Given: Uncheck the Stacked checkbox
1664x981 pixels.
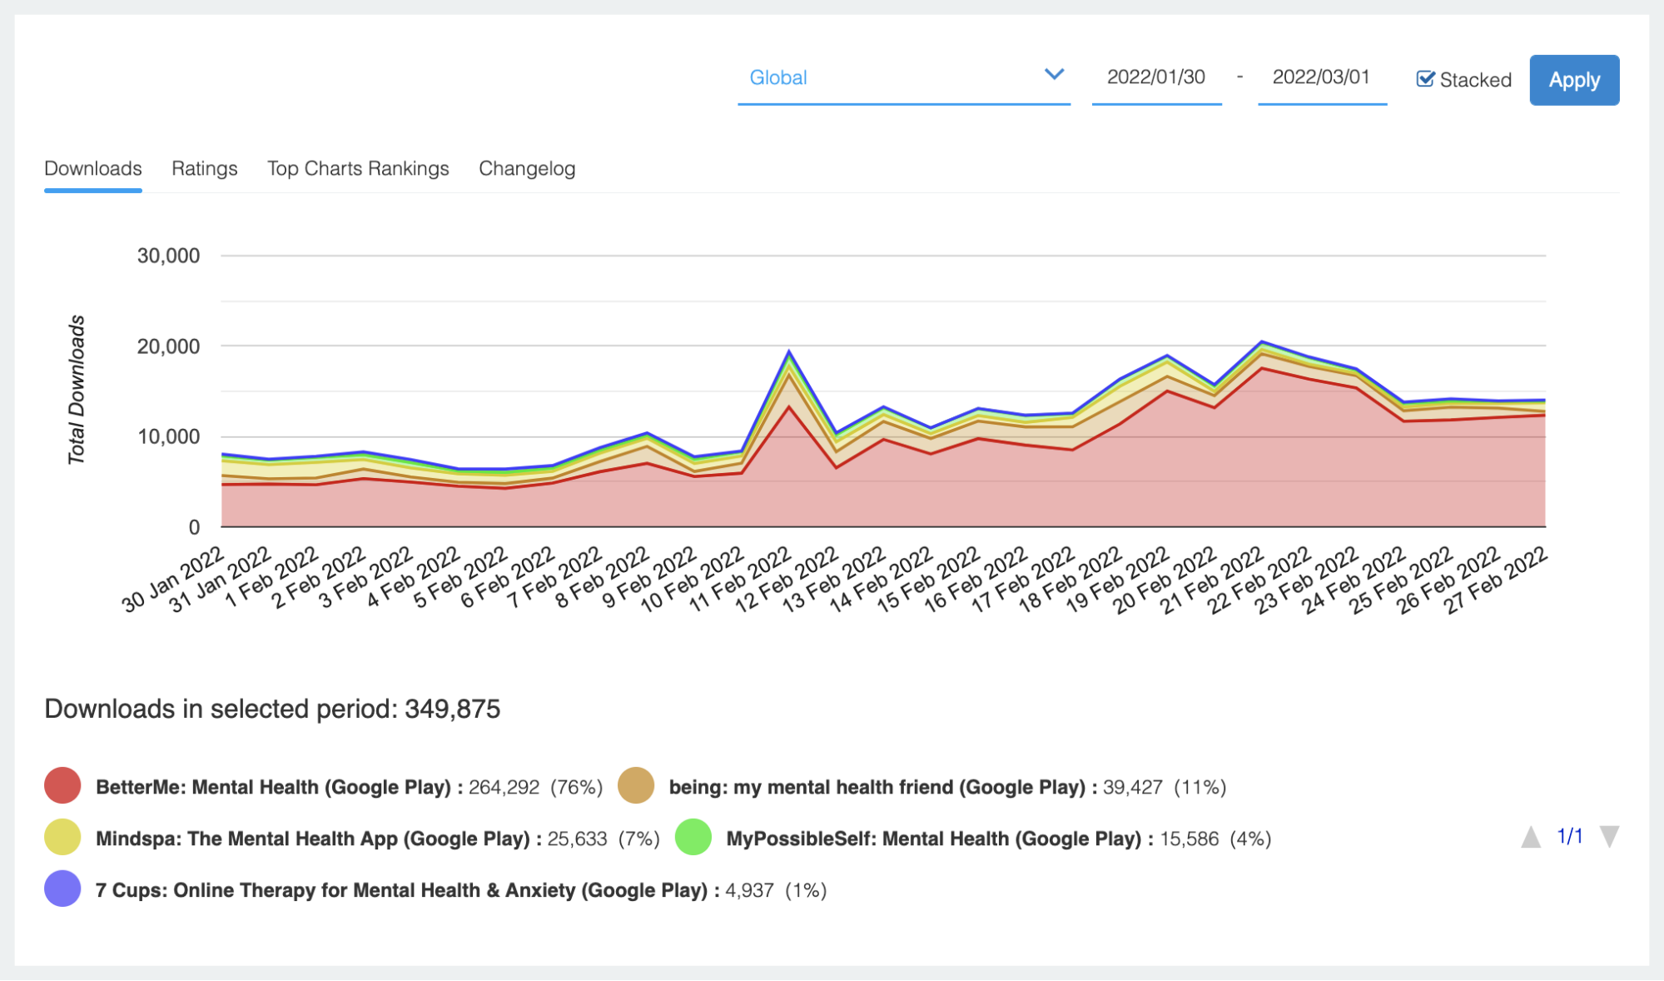Looking at the screenshot, I should [x=1425, y=79].
